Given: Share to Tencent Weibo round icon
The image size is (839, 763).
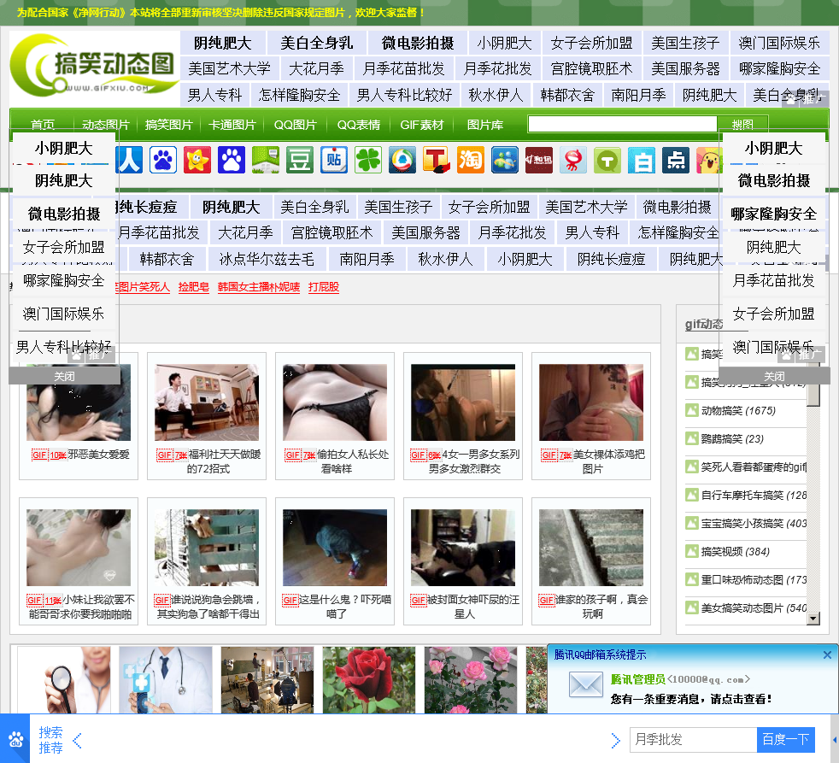Looking at the screenshot, I should click(402, 160).
